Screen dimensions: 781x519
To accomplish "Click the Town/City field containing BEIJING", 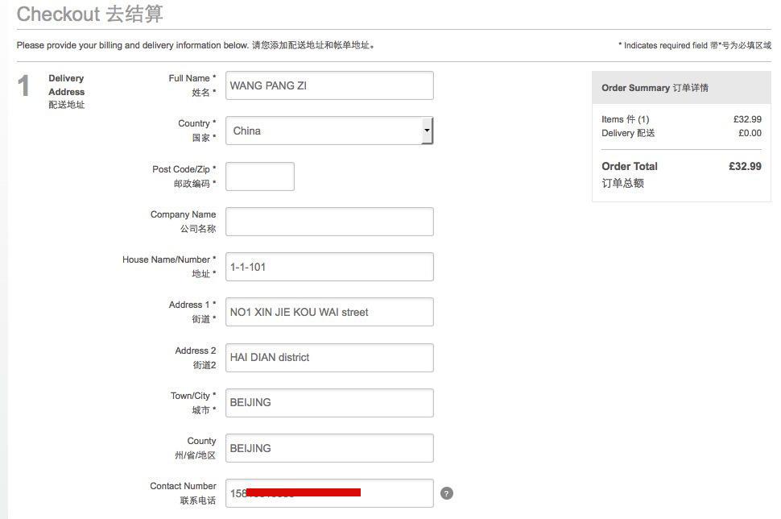I will 329,403.
